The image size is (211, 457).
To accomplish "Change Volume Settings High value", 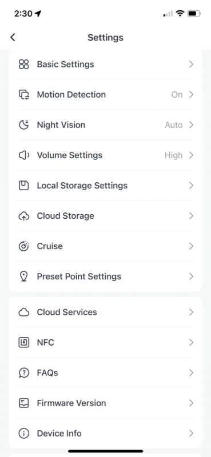I will pyautogui.click(x=173, y=155).
